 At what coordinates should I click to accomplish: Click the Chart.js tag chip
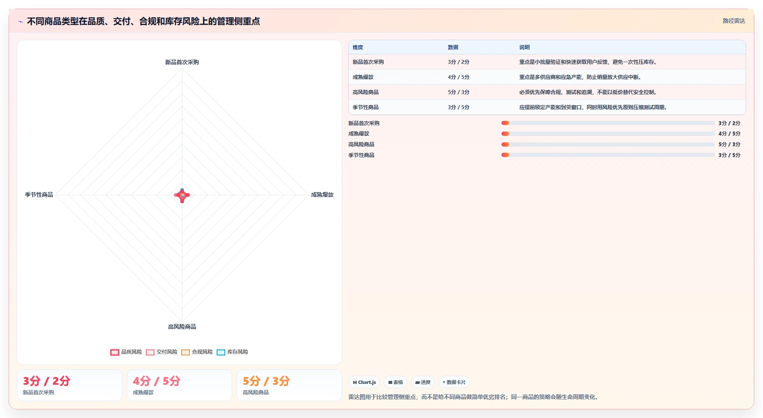pyautogui.click(x=364, y=382)
